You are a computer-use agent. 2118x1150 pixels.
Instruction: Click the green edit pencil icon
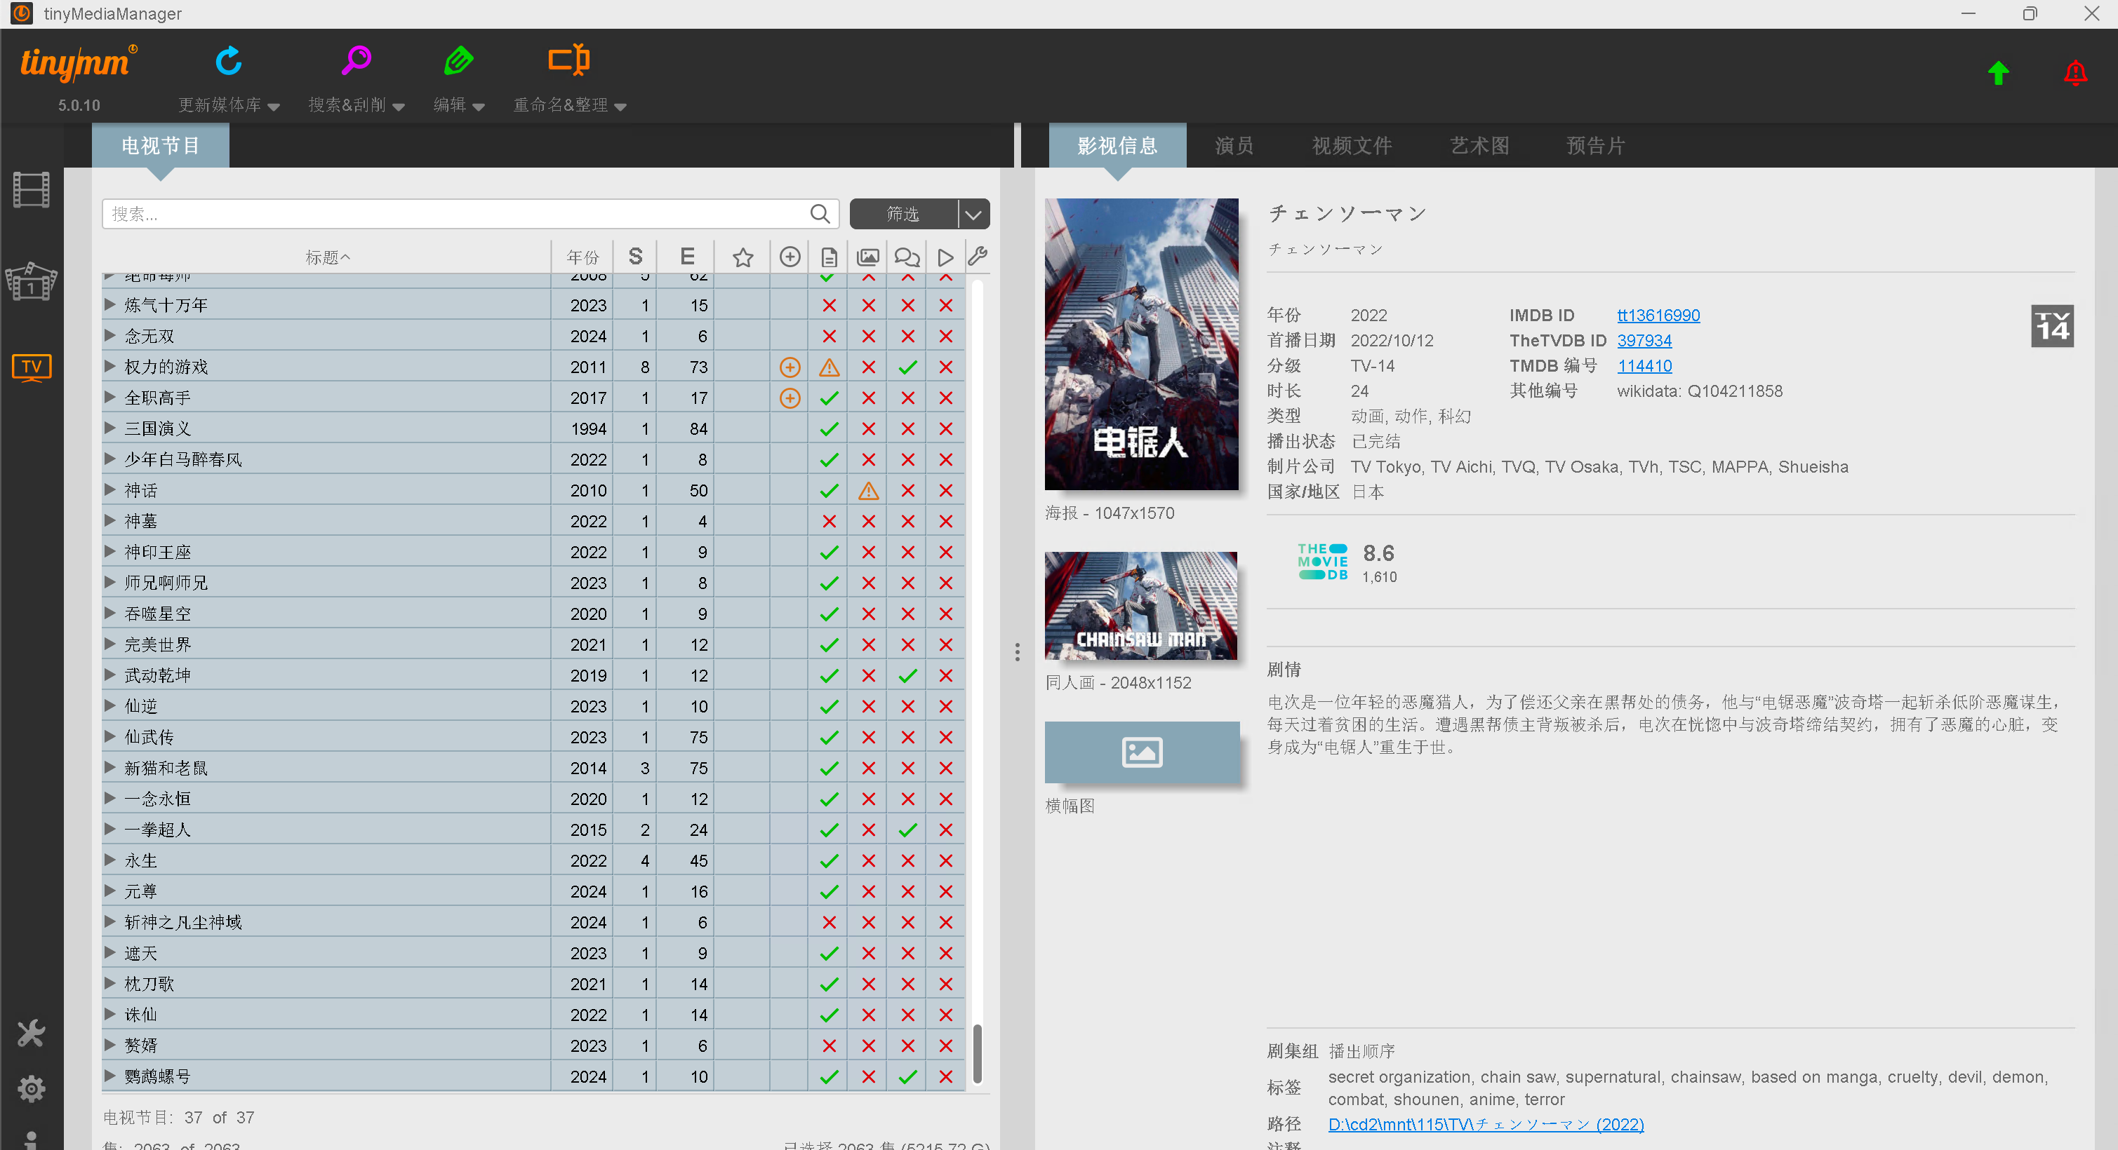click(458, 60)
